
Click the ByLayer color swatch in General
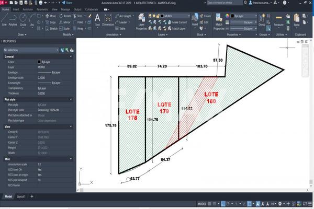(39, 62)
